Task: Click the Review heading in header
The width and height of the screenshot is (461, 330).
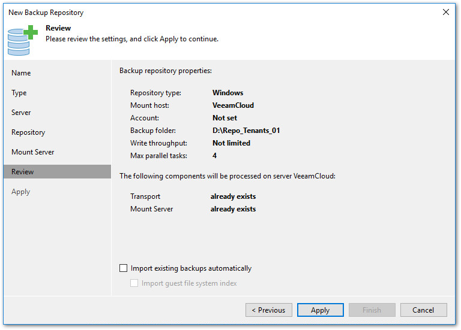Action: pyautogui.click(x=58, y=28)
